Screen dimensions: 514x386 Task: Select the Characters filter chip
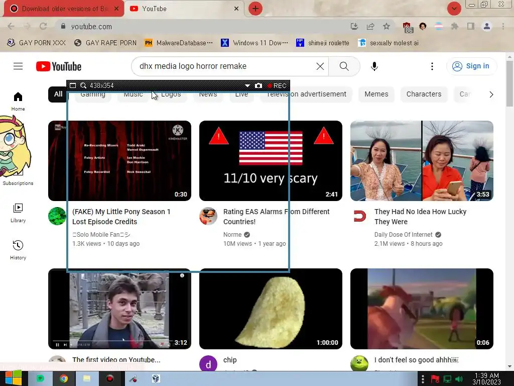(x=424, y=94)
